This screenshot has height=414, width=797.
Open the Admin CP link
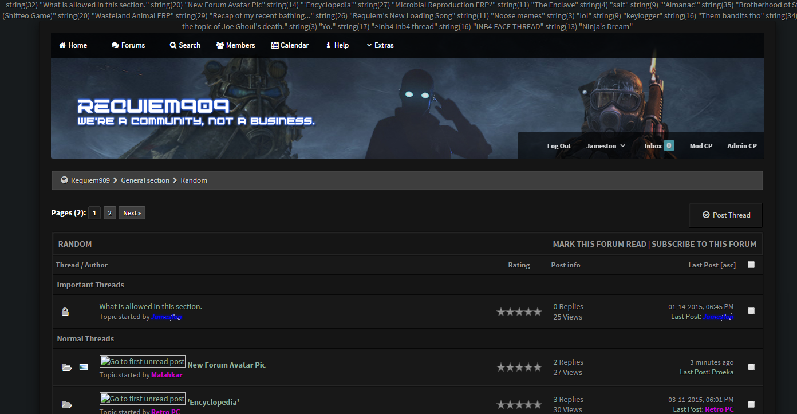tap(742, 146)
